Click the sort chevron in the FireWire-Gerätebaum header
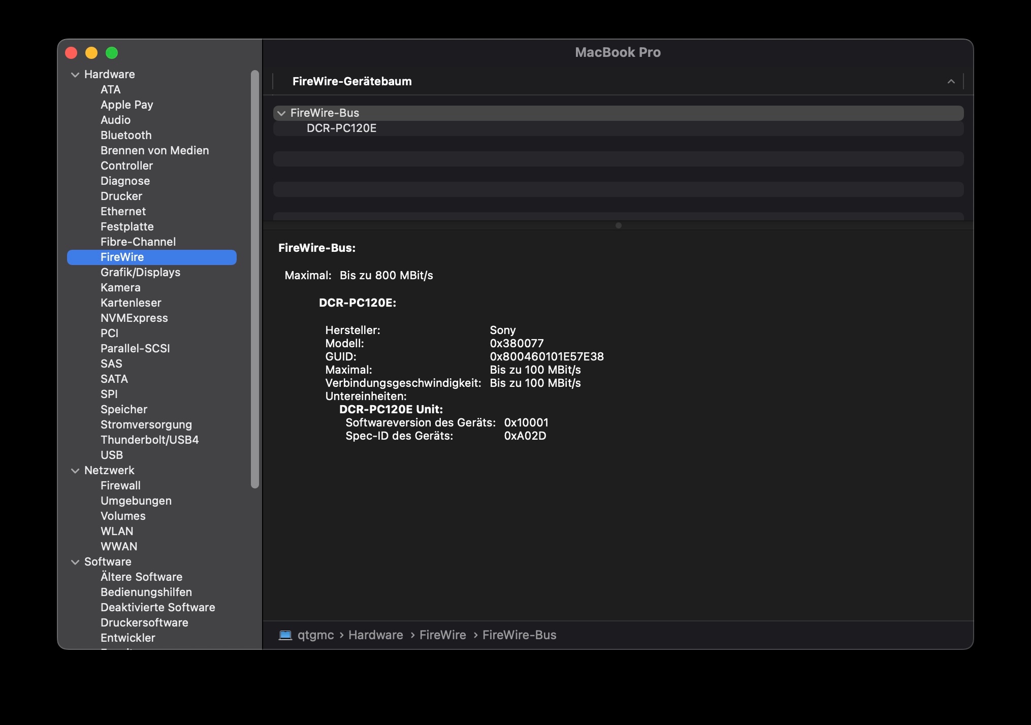The width and height of the screenshot is (1031, 725). (951, 82)
